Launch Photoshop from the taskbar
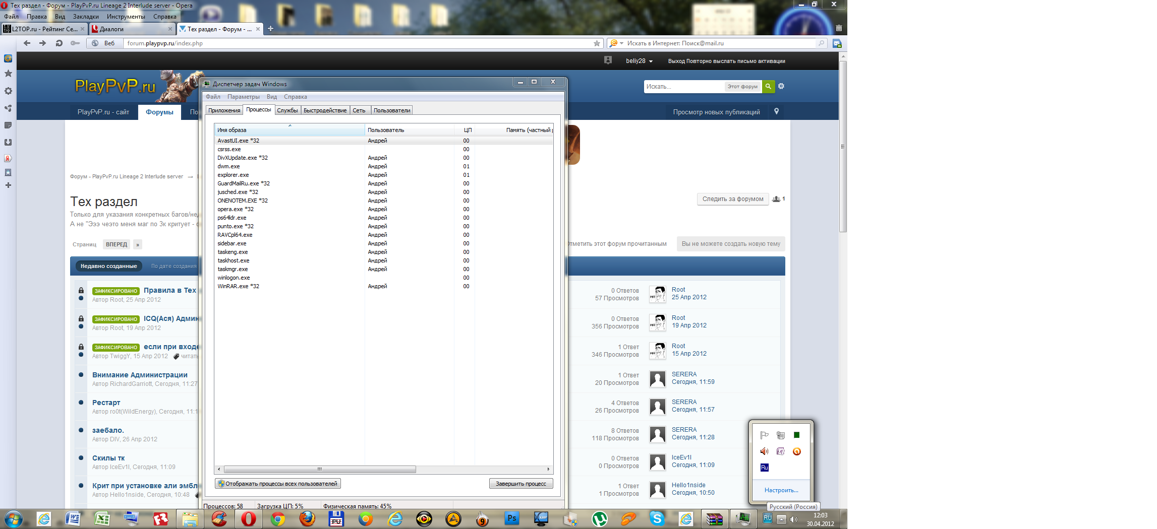 512,518
